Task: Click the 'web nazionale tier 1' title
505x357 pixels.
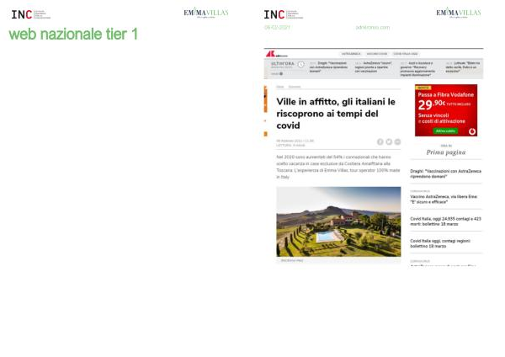Action: click(73, 35)
